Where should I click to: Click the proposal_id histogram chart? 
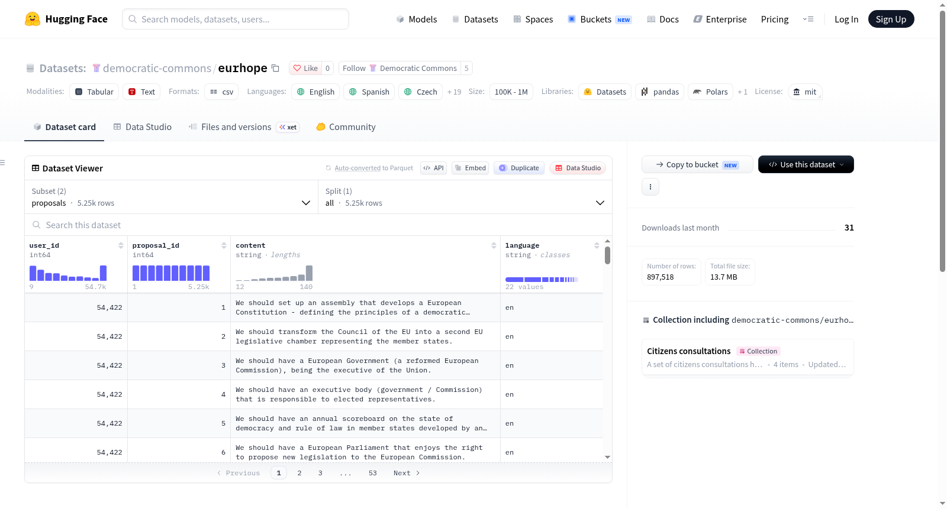click(171, 273)
